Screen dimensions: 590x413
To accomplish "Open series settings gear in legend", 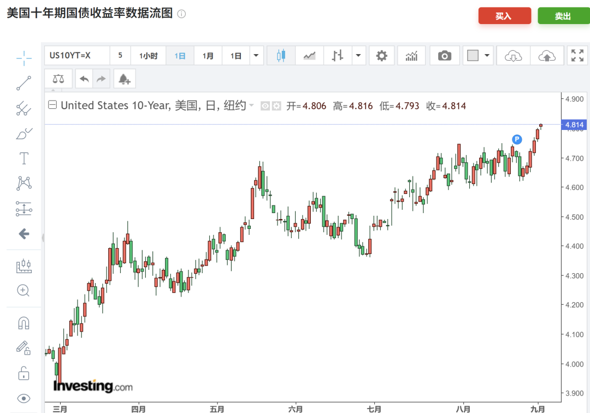I will 276,106.
